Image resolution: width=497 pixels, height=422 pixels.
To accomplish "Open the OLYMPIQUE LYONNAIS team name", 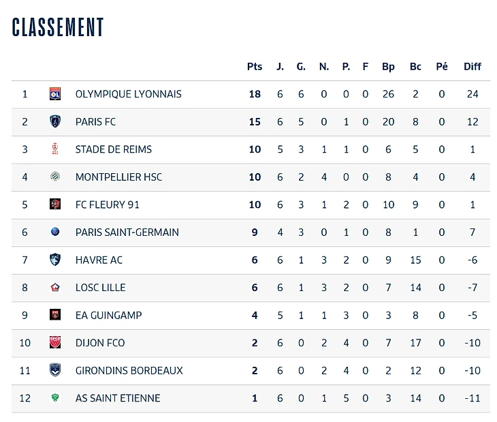I will pos(129,94).
